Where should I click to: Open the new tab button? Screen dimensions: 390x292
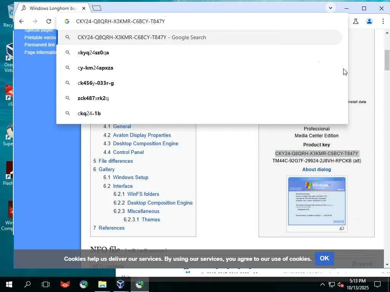point(97,8)
